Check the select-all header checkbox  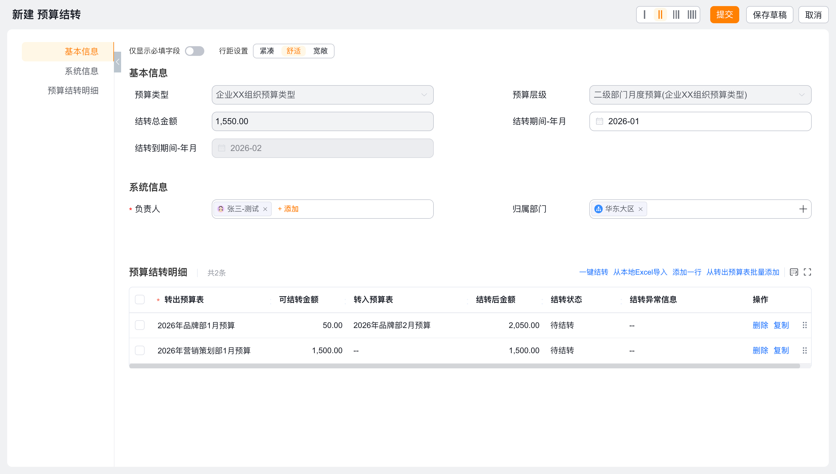point(140,299)
